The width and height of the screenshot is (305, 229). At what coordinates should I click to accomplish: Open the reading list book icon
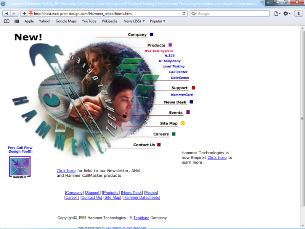[7, 21]
